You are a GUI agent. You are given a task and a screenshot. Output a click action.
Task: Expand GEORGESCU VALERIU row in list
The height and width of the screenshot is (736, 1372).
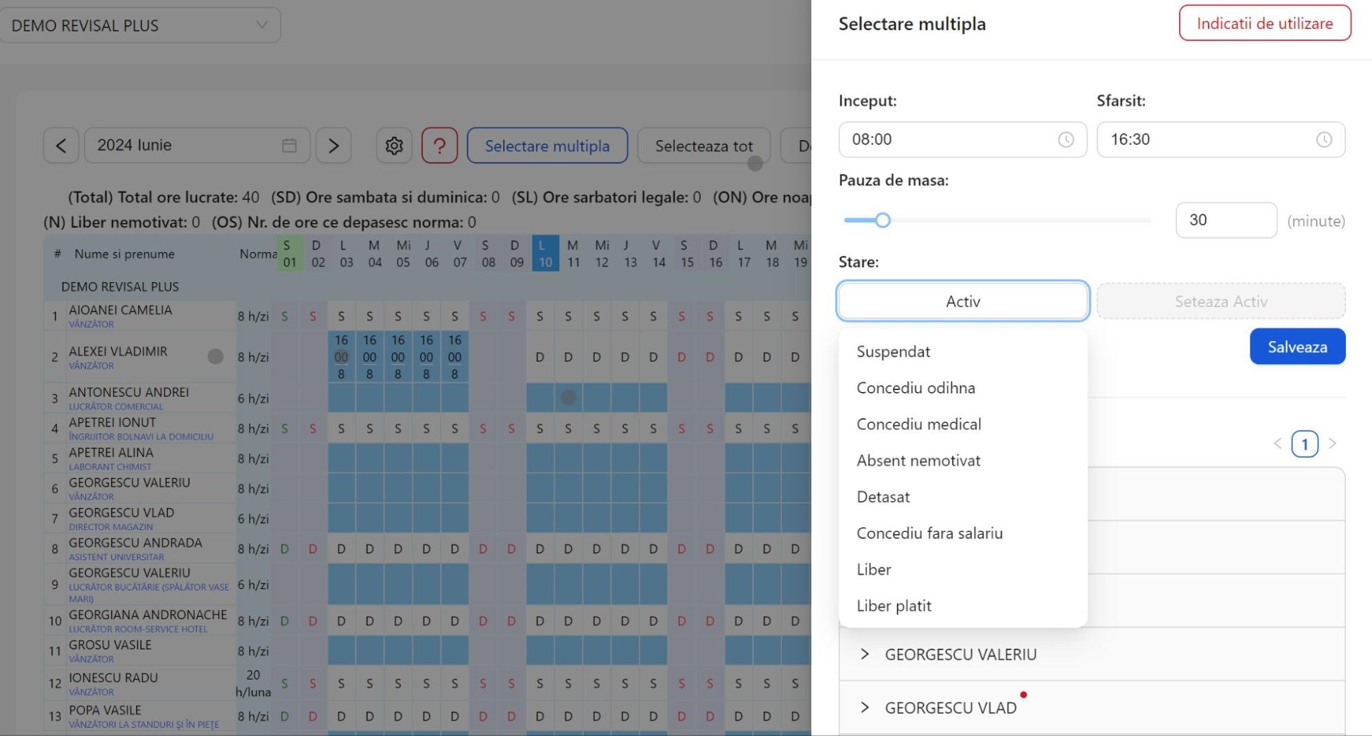click(x=865, y=654)
